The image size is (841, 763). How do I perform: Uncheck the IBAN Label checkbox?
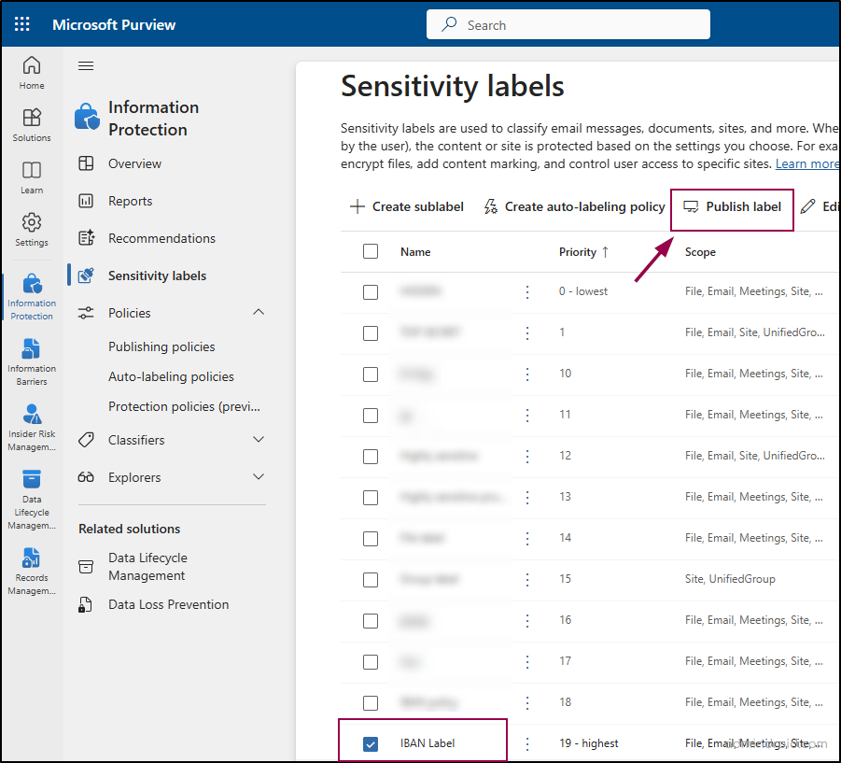[371, 743]
